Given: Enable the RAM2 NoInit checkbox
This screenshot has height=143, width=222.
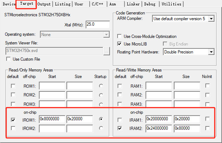Looking at the screenshot, I should 207,95.
